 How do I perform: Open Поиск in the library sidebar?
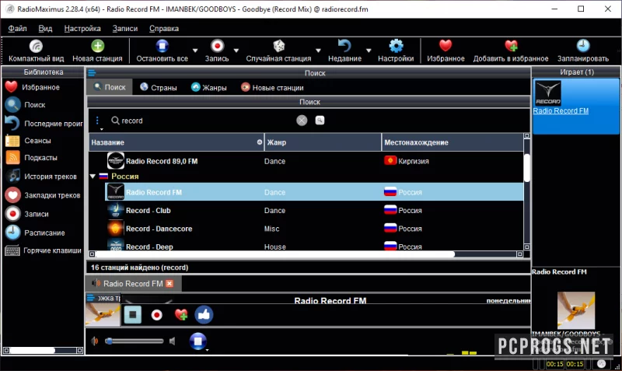[26, 105]
